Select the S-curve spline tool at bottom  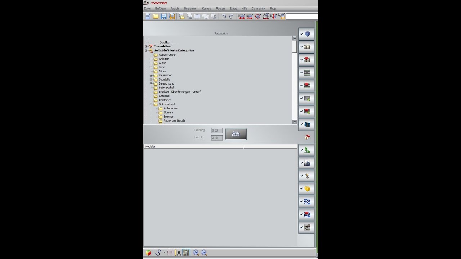(158, 253)
